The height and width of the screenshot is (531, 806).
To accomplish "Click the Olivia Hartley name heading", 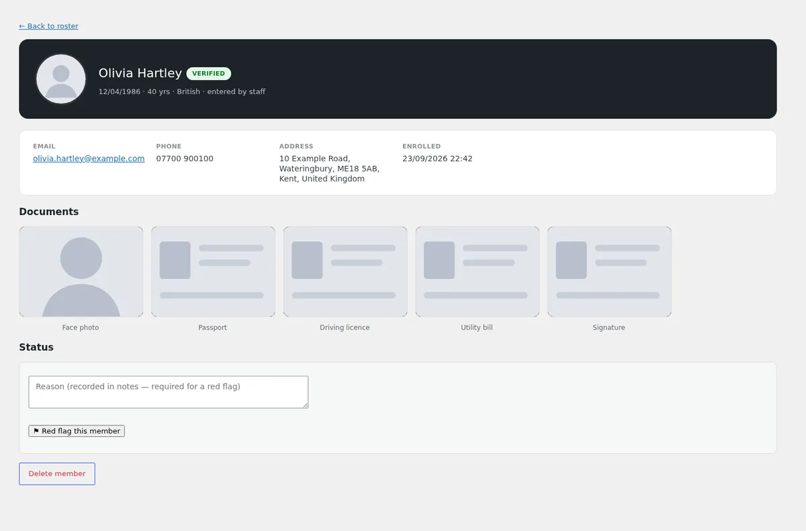I will (x=140, y=73).
